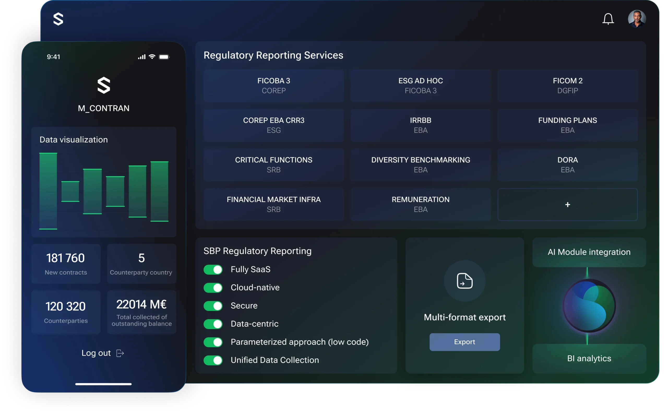Open the BI analytics panel

589,358
